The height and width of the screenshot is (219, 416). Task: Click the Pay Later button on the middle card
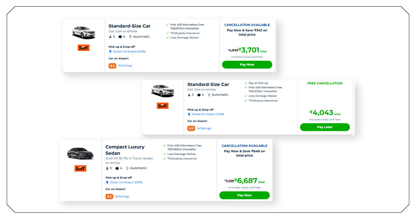pyautogui.click(x=325, y=127)
